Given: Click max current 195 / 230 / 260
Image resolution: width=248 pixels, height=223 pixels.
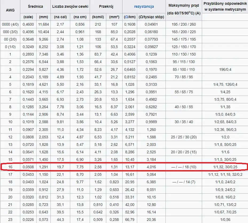Looking at the screenshot, I should (184, 24).
